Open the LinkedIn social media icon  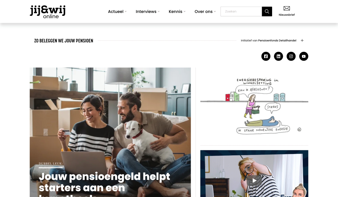(x=279, y=56)
